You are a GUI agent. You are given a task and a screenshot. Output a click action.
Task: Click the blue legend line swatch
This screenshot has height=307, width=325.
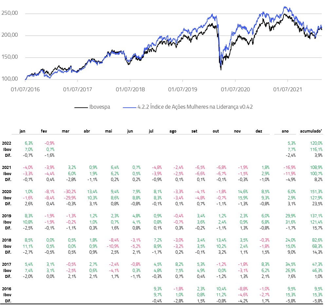(129, 107)
